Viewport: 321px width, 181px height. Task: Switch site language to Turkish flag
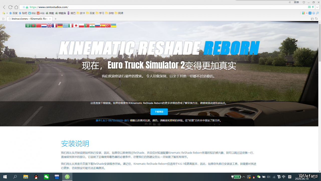click(x=108, y=25)
